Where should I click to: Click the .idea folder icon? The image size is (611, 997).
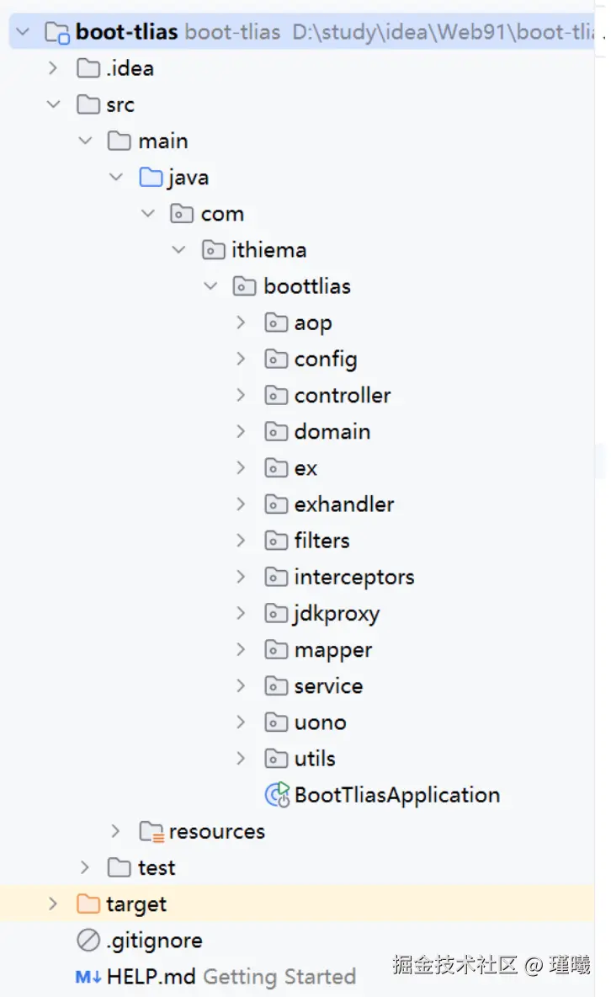[88, 68]
